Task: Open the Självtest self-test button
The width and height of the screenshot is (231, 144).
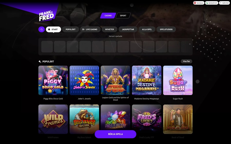Action: pyautogui.click(x=224, y=3)
